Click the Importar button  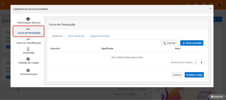[169, 43]
